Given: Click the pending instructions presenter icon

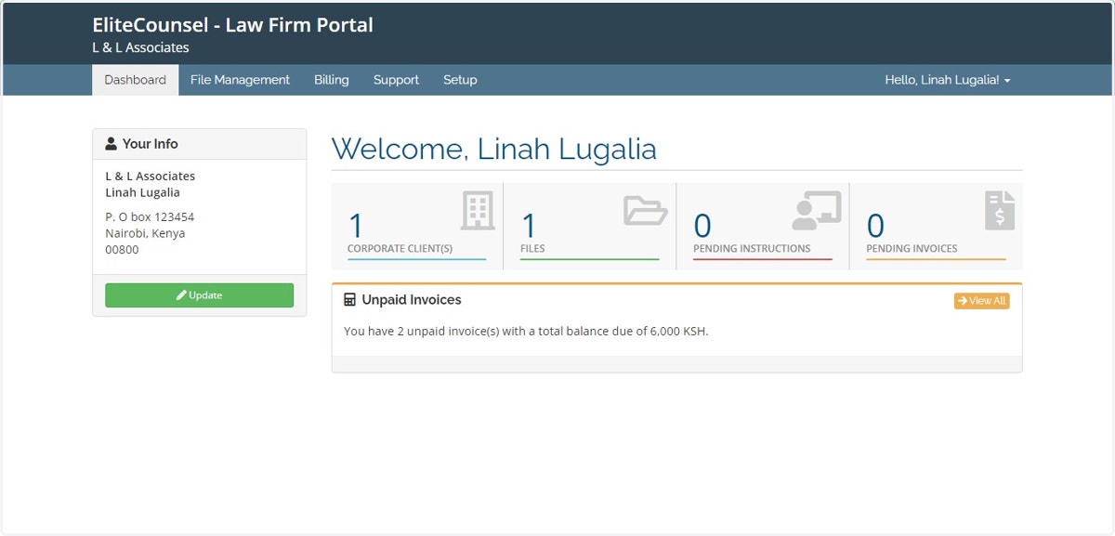Looking at the screenshot, I should (x=816, y=211).
